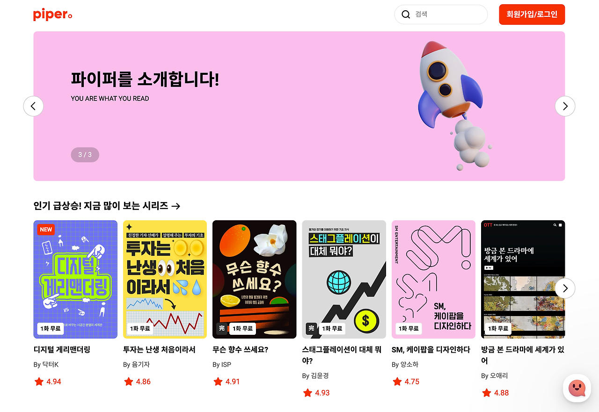Screen dimensions: 599x412
Task: Open 디지털 게리맨더링 title link
Action: coord(62,350)
